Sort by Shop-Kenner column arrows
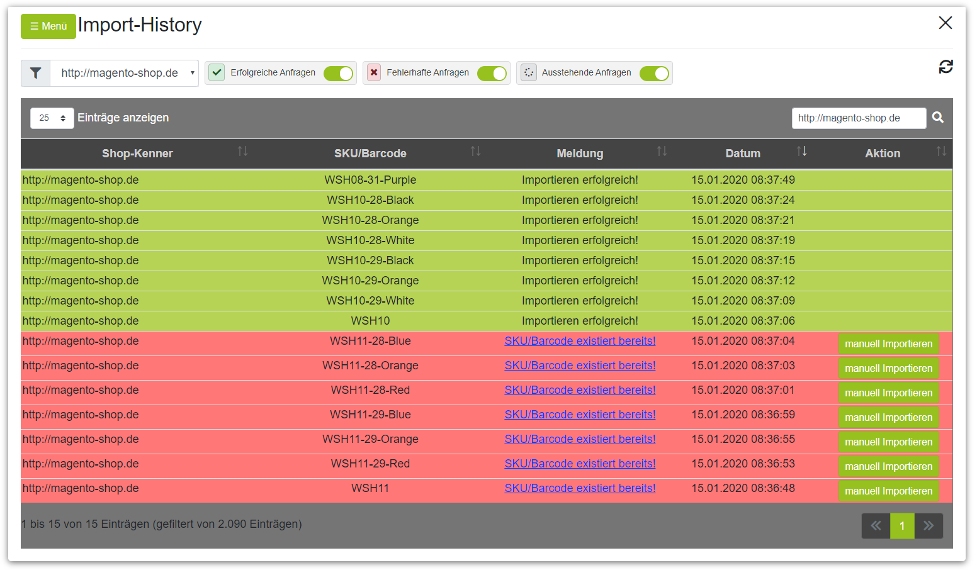 (242, 152)
